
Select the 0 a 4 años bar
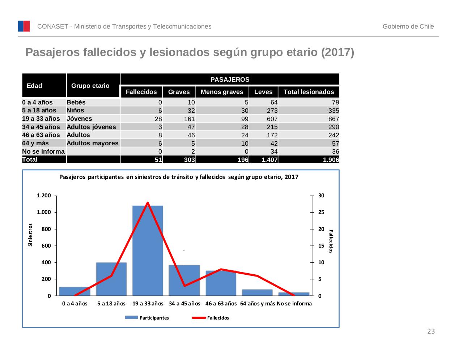[75, 291]
